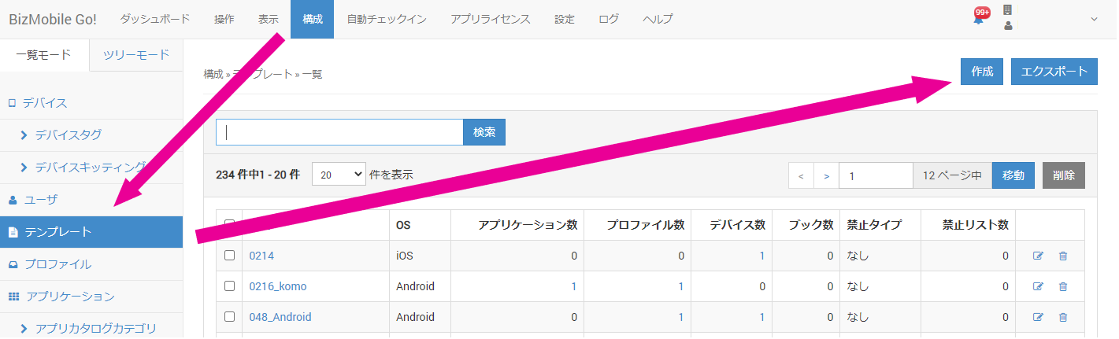Image resolution: width=1119 pixels, height=339 pixels.
Task: Click delete trash icon for 0214
Action: [1063, 256]
